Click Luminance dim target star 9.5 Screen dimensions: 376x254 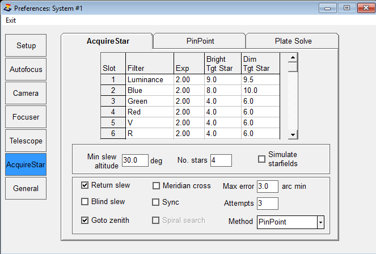260,79
